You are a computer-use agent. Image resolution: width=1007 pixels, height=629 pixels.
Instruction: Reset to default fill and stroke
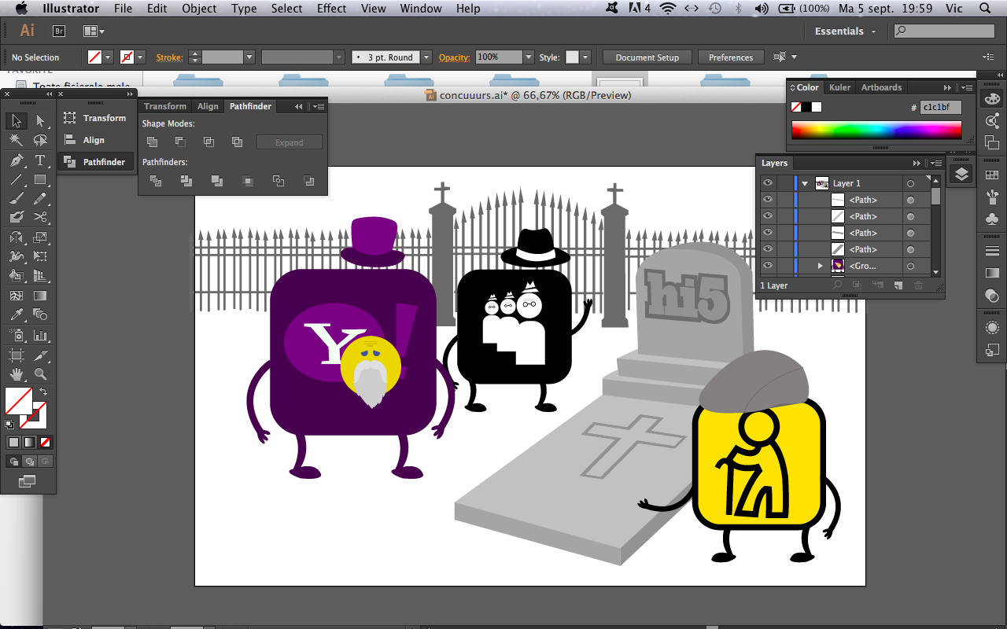tap(9, 424)
